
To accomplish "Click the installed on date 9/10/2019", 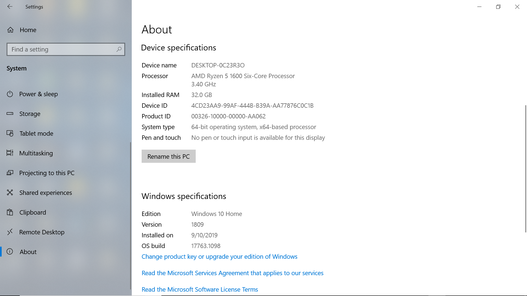I will pyautogui.click(x=204, y=235).
